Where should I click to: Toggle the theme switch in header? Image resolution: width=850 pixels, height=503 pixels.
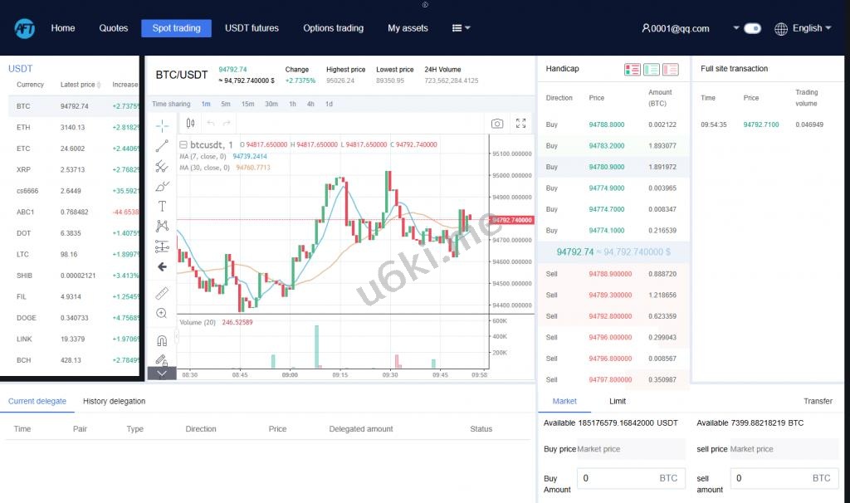(x=752, y=28)
